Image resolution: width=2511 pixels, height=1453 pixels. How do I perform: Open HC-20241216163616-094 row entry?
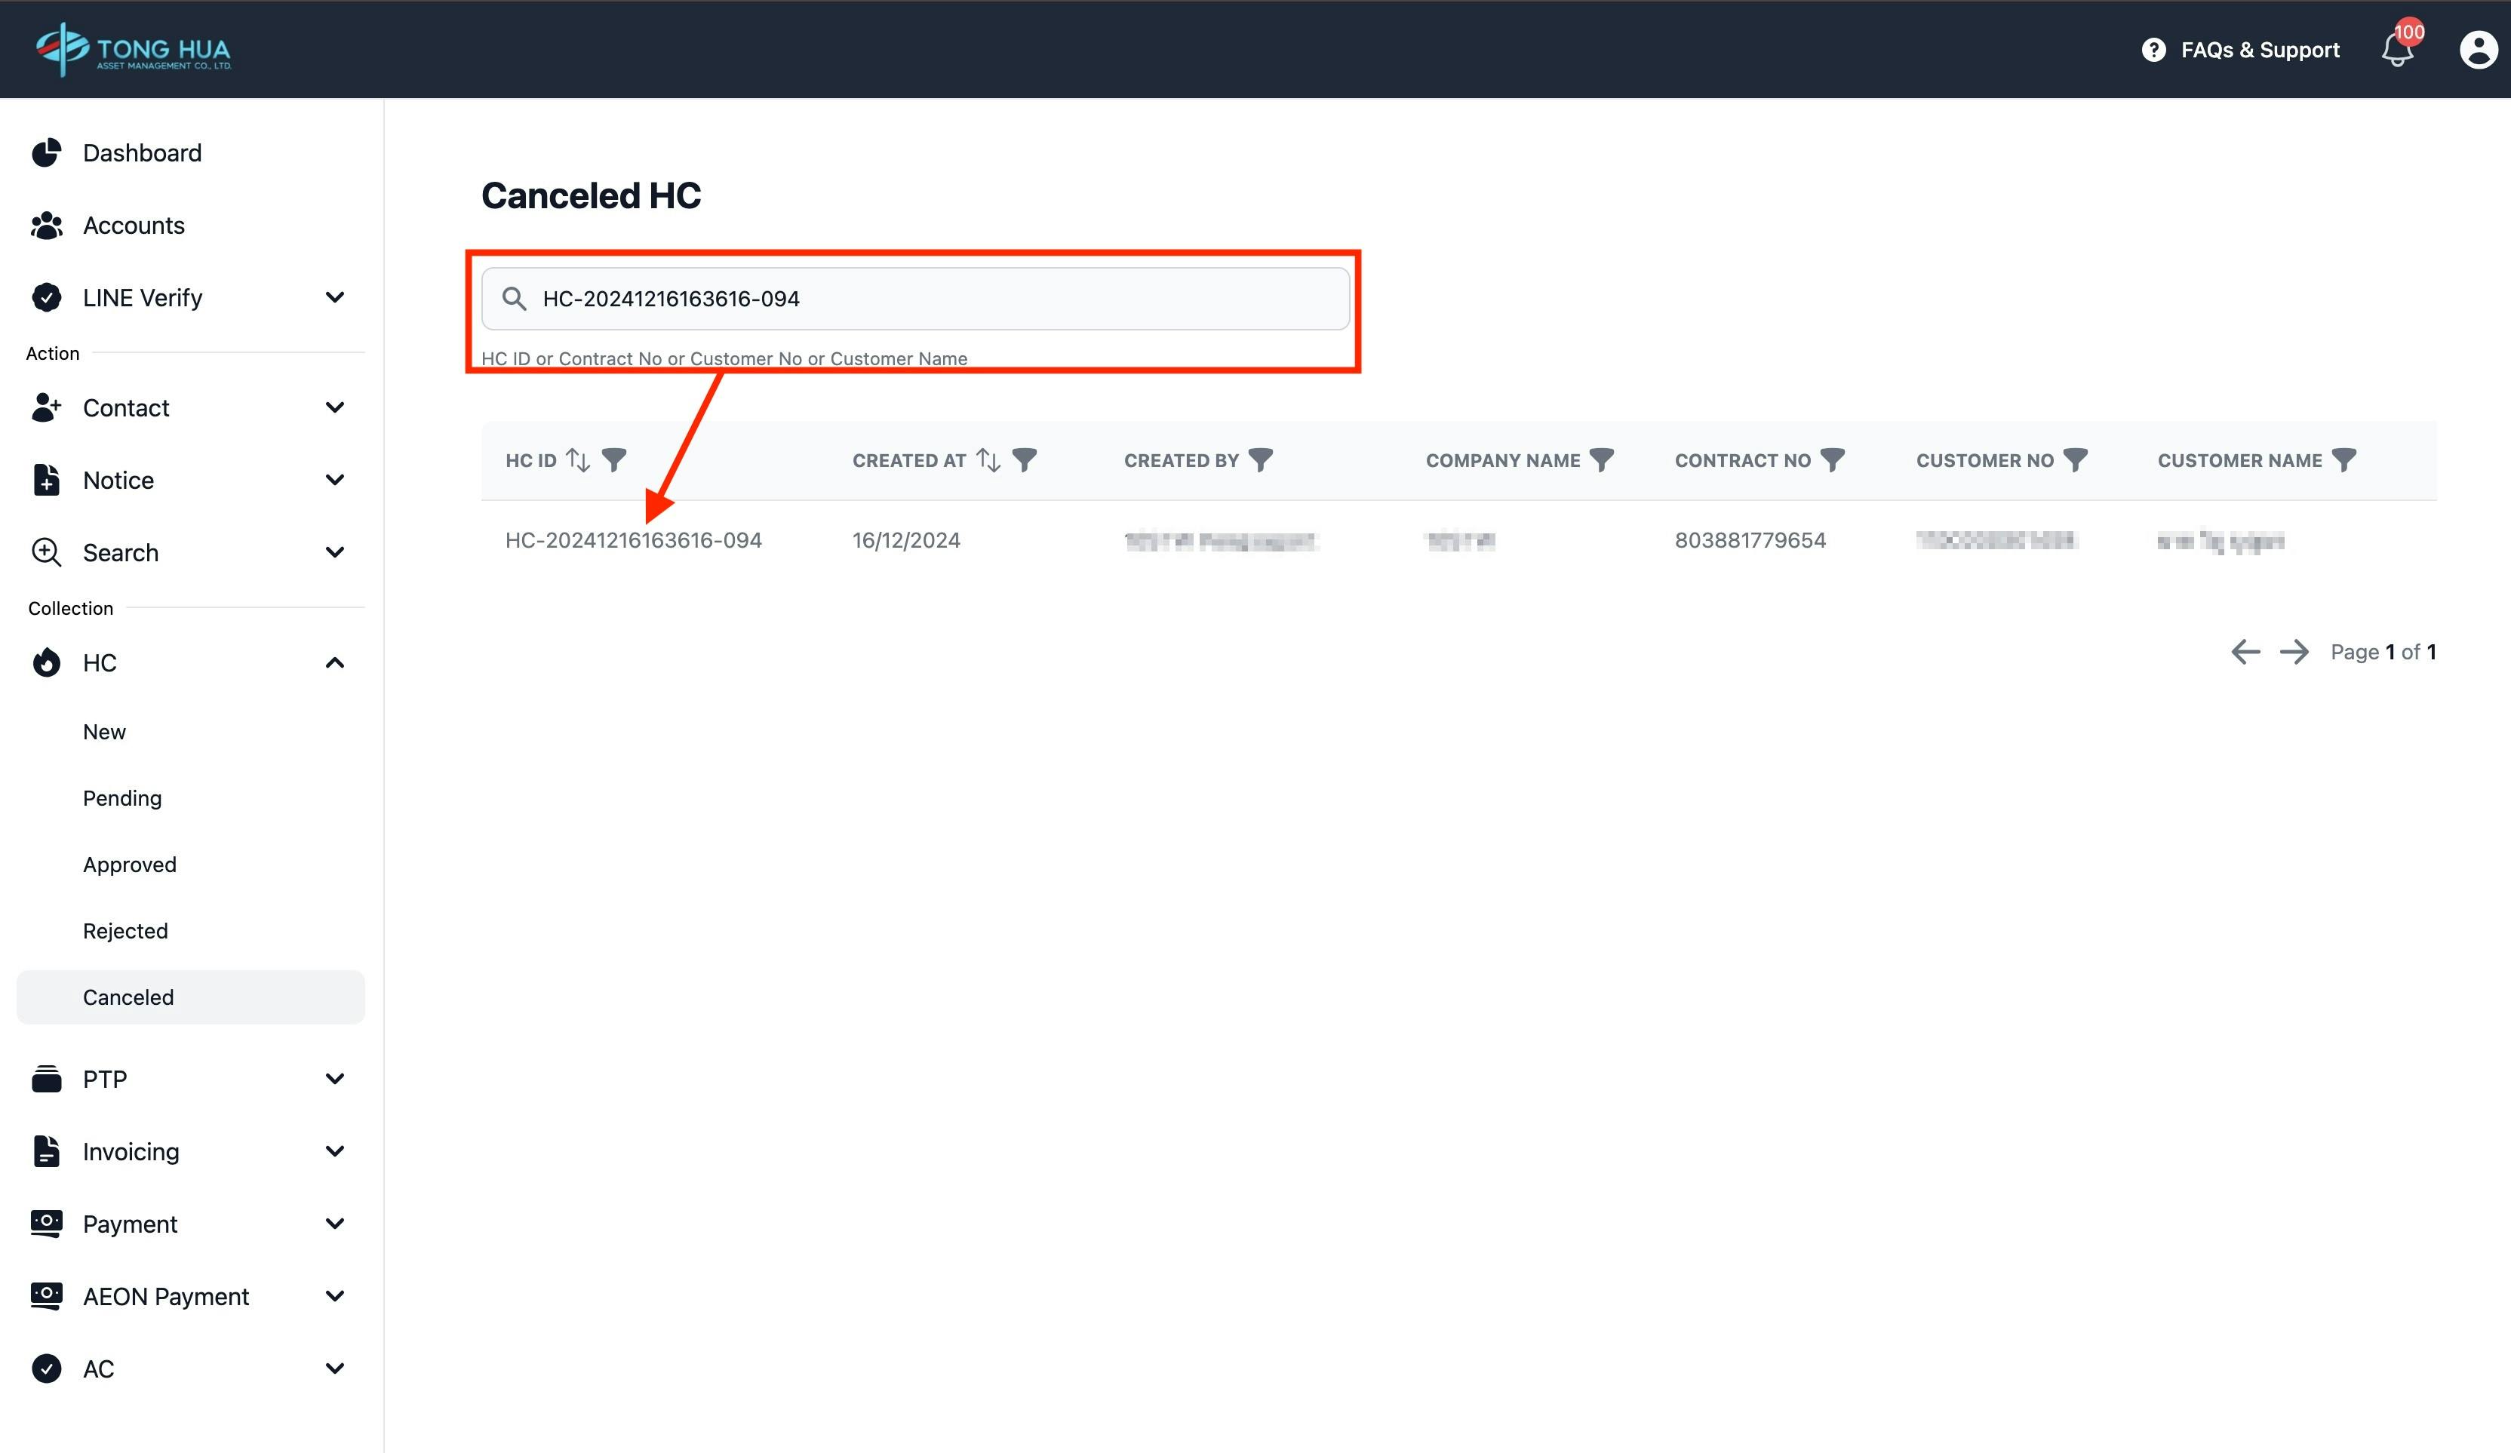tap(633, 540)
